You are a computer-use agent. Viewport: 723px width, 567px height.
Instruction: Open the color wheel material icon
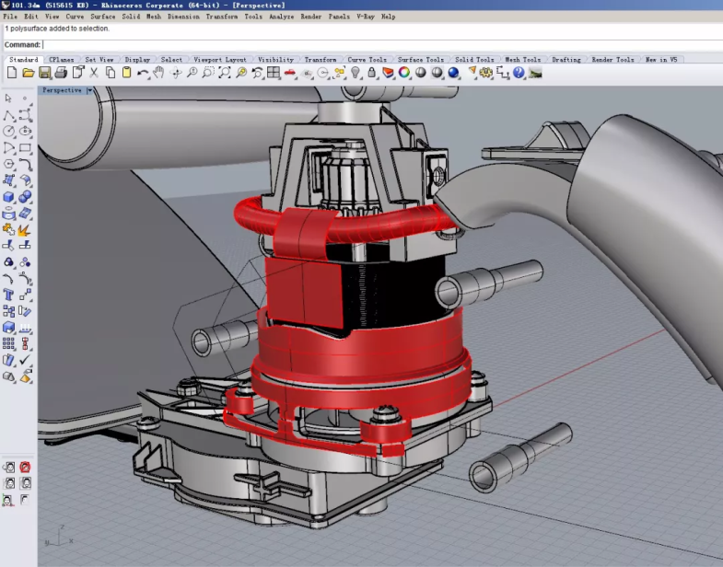[x=404, y=73]
